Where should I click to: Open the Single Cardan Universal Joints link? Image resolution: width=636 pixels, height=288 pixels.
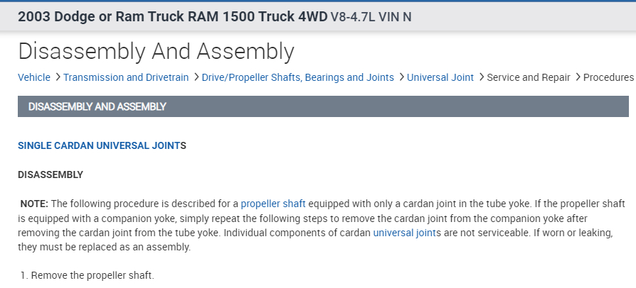pos(99,145)
